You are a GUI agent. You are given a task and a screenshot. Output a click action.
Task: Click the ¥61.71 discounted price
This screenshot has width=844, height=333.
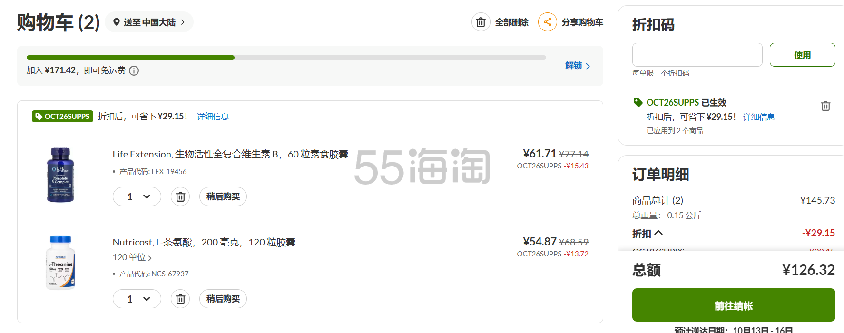(x=540, y=154)
